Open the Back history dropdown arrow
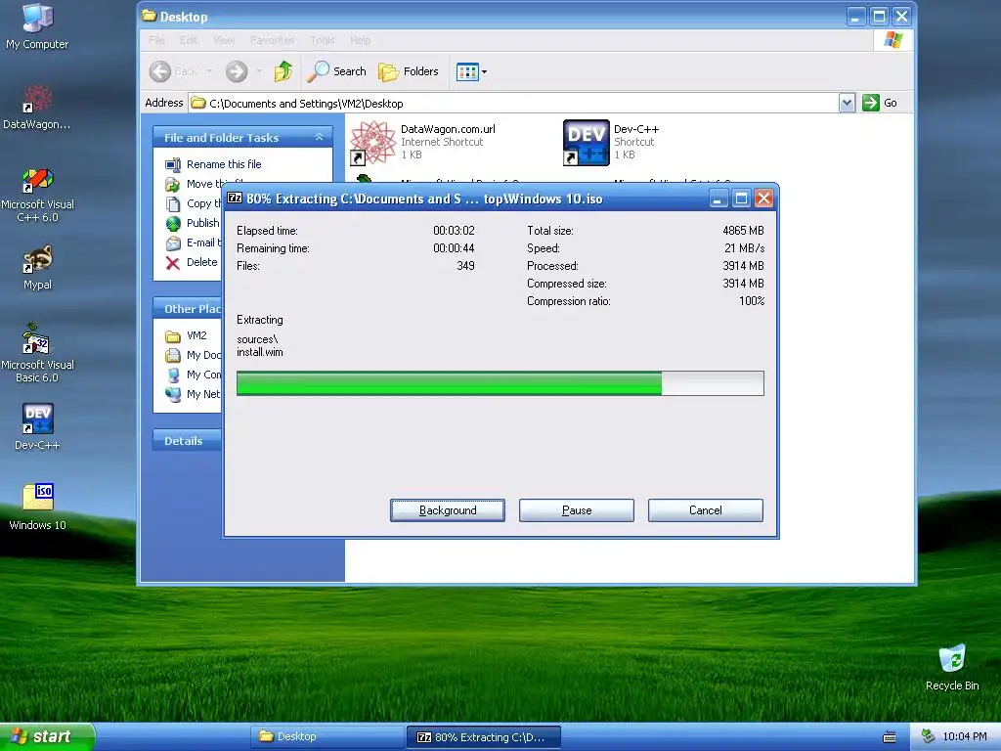1001x751 pixels. [209, 71]
